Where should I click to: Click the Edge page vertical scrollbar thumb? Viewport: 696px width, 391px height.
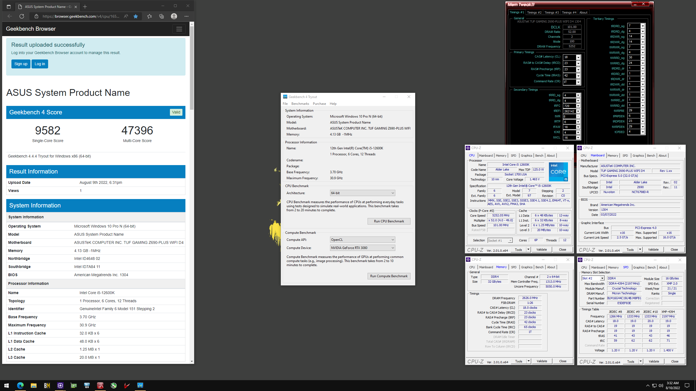192,68
